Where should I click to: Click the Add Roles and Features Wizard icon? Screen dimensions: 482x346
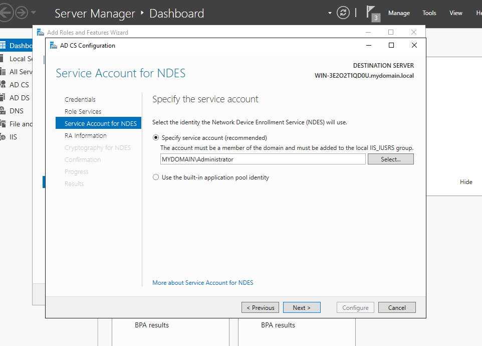[40, 32]
